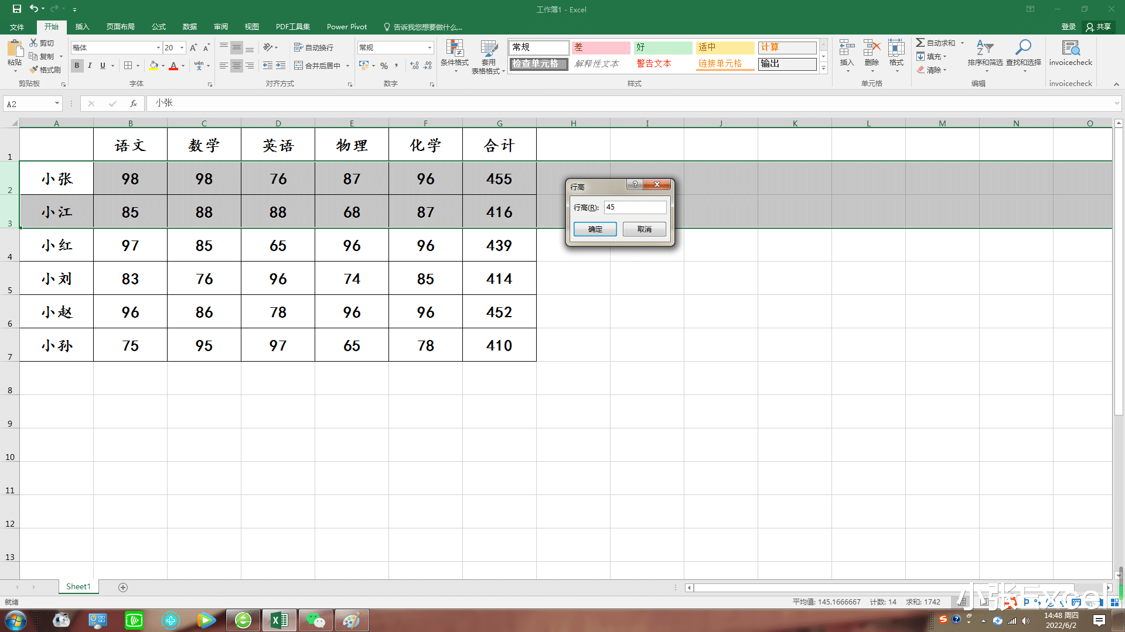Switch to the Power Pivot tab
The width and height of the screenshot is (1125, 632).
click(347, 27)
